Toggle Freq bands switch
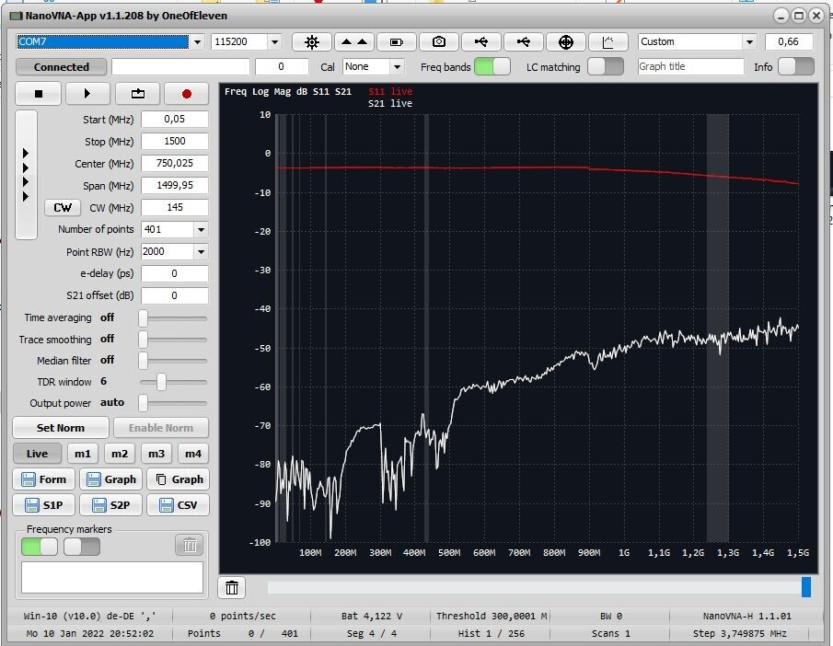833x646 pixels. (492, 67)
